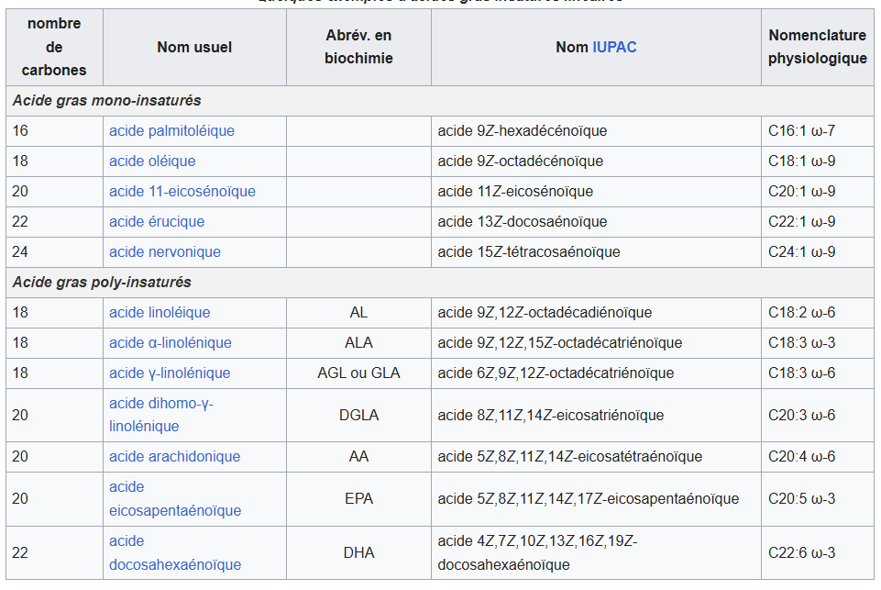Follow the acide eicosapentaénoïque link
The image size is (881, 590).
[174, 511]
